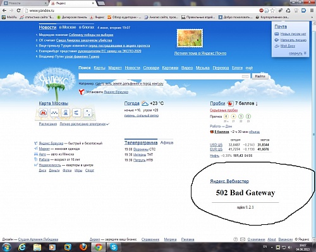Open the Маркет service tab above search
The image size is (316, 252).
coord(115,68)
